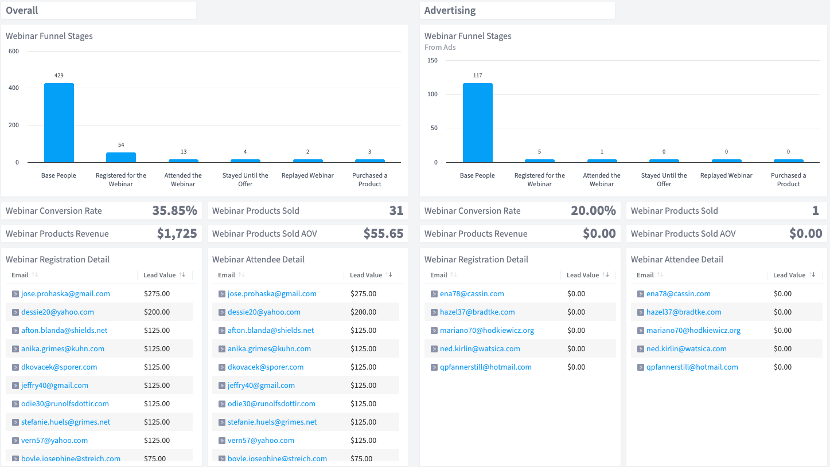Click the 429 Base People bar in Overall chart
Viewport: 830px width, 467px height.
pyautogui.click(x=59, y=123)
